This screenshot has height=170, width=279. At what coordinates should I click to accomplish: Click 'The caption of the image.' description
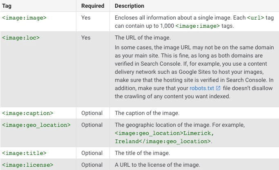click(x=147, y=113)
